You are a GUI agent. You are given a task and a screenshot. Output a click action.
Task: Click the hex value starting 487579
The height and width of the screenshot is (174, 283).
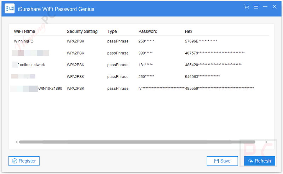pyautogui.click(x=215, y=53)
